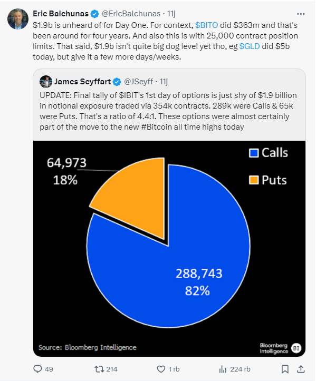316x381 pixels.
Task: Open the $BITO cashtag link
Action: [x=206, y=25]
